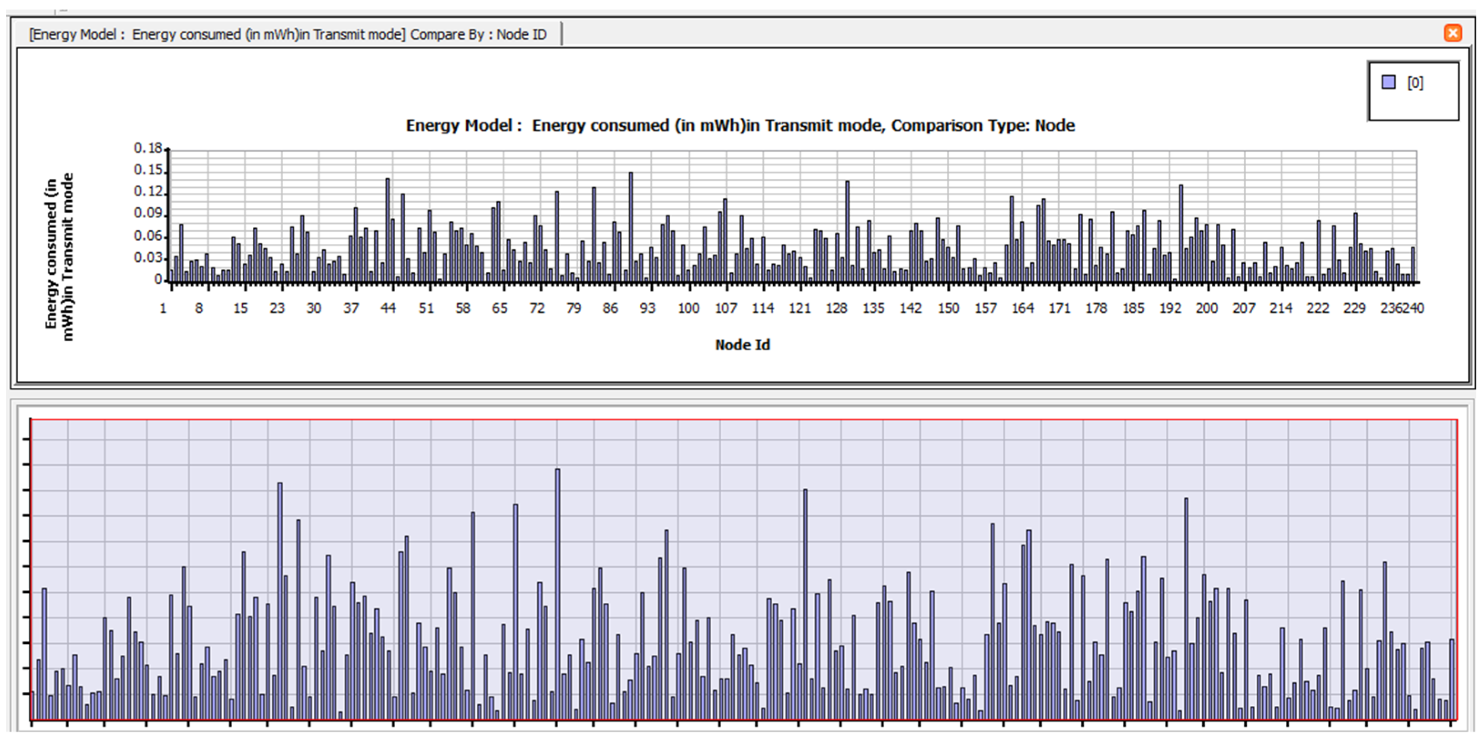Click x-axis label 100 in upper chart
1484x744 pixels.
click(688, 308)
